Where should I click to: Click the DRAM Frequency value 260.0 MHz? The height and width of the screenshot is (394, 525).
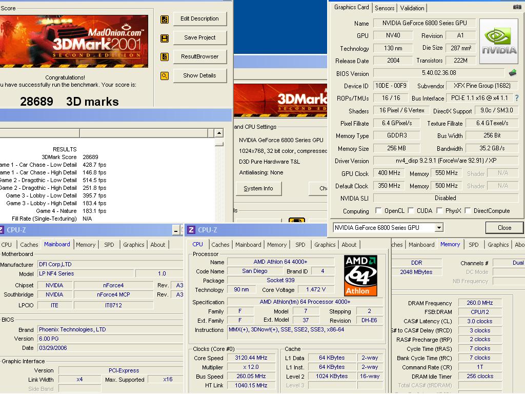[480, 303]
